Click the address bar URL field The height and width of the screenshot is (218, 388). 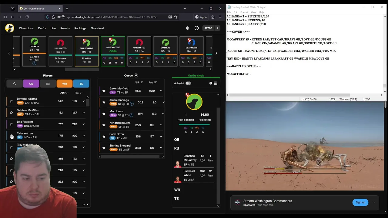pyautogui.click(x=112, y=17)
